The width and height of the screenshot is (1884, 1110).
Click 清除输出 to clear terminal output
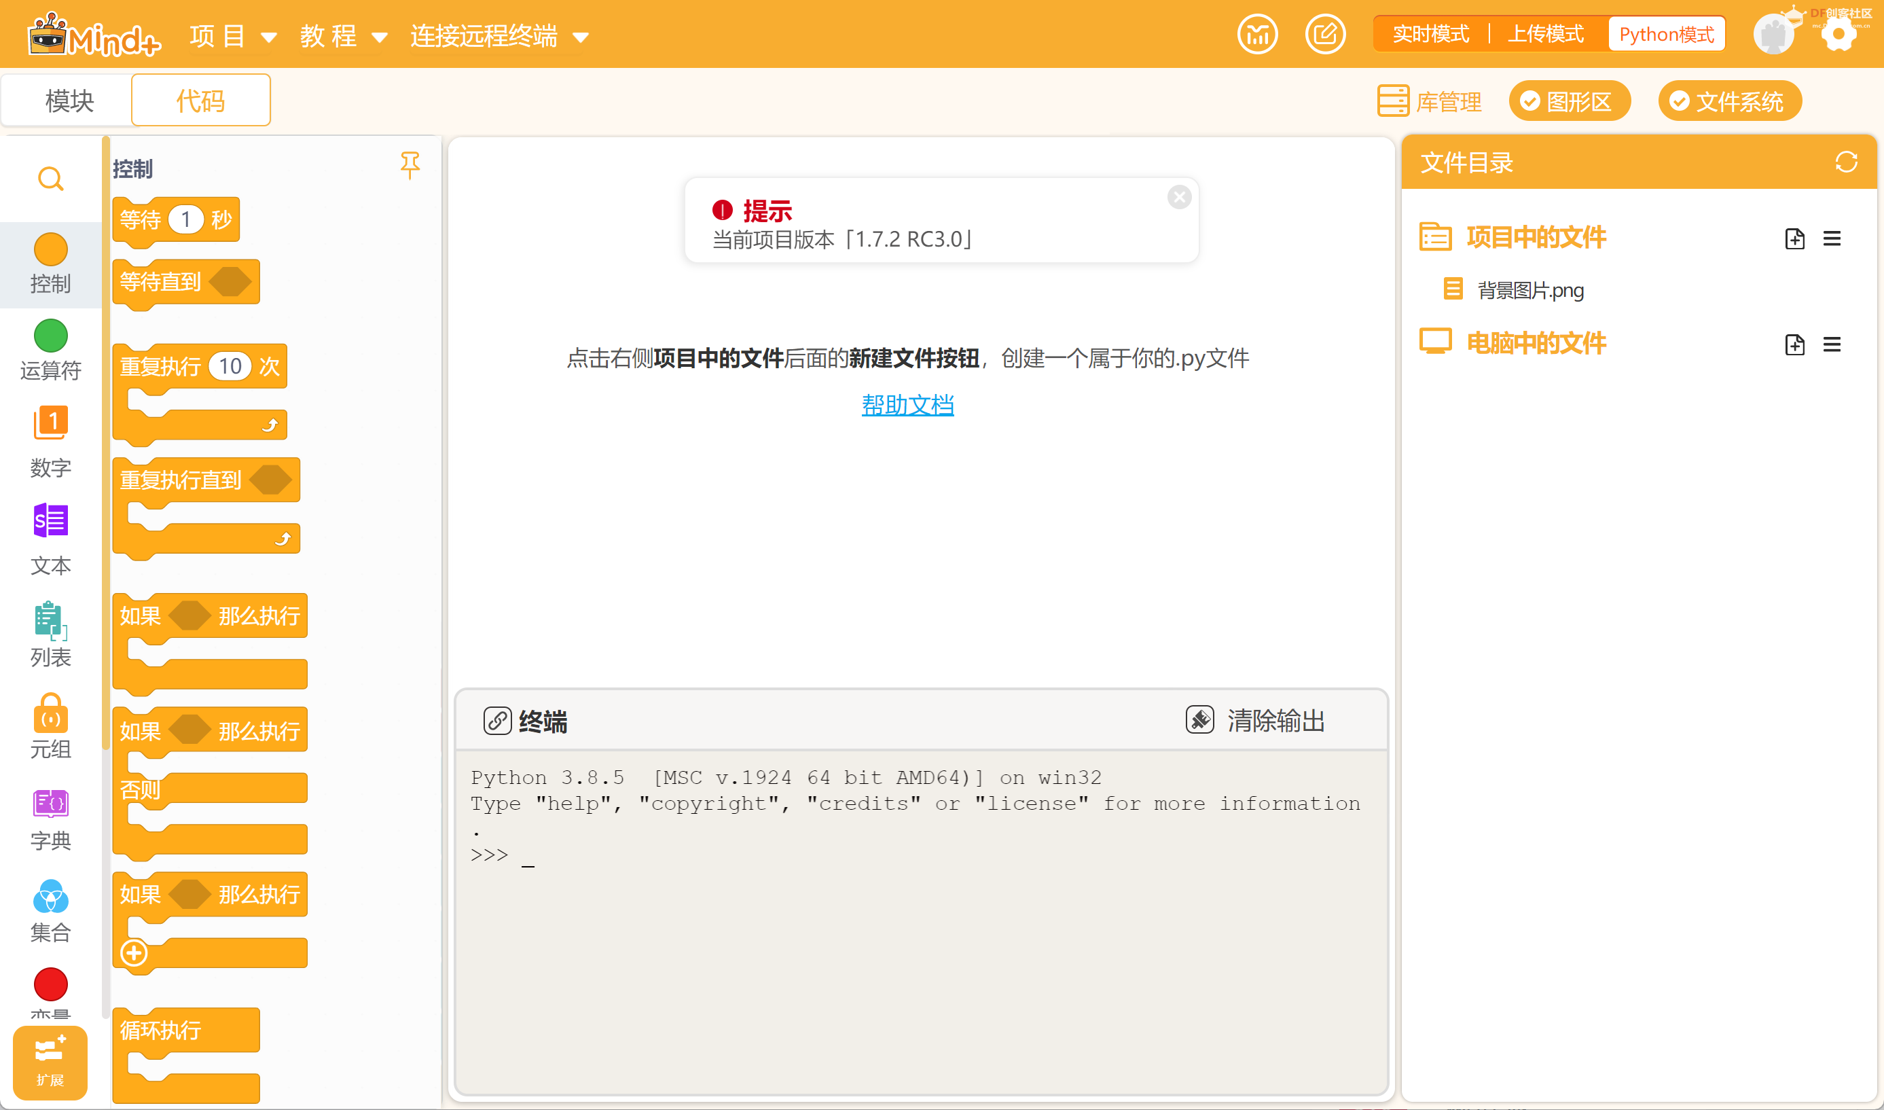point(1256,721)
